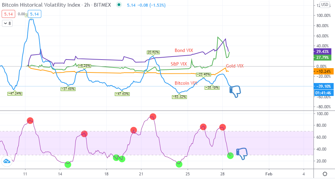Screen dimensions: 335x180
Task: Click the thumbs-down icon near Bitcoin VIX
Action: (x=235, y=91)
